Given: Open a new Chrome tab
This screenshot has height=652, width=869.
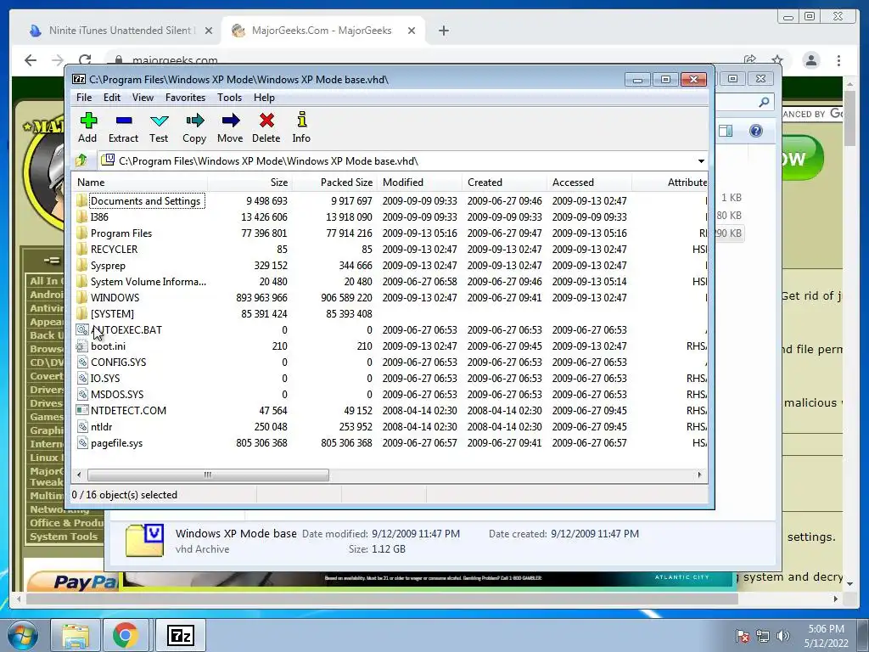Looking at the screenshot, I should [443, 31].
